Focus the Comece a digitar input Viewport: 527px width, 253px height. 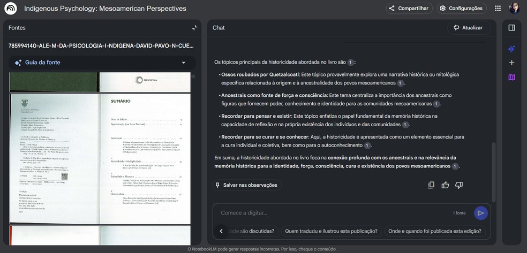coord(333,213)
